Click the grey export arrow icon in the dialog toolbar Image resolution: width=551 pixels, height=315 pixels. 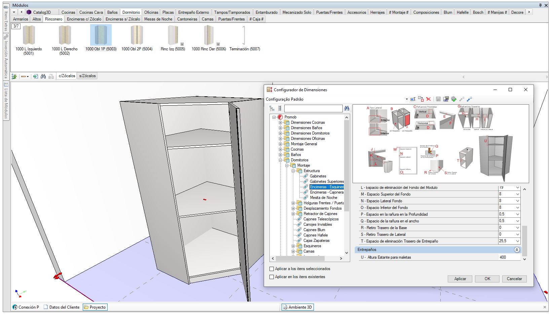(x=462, y=99)
